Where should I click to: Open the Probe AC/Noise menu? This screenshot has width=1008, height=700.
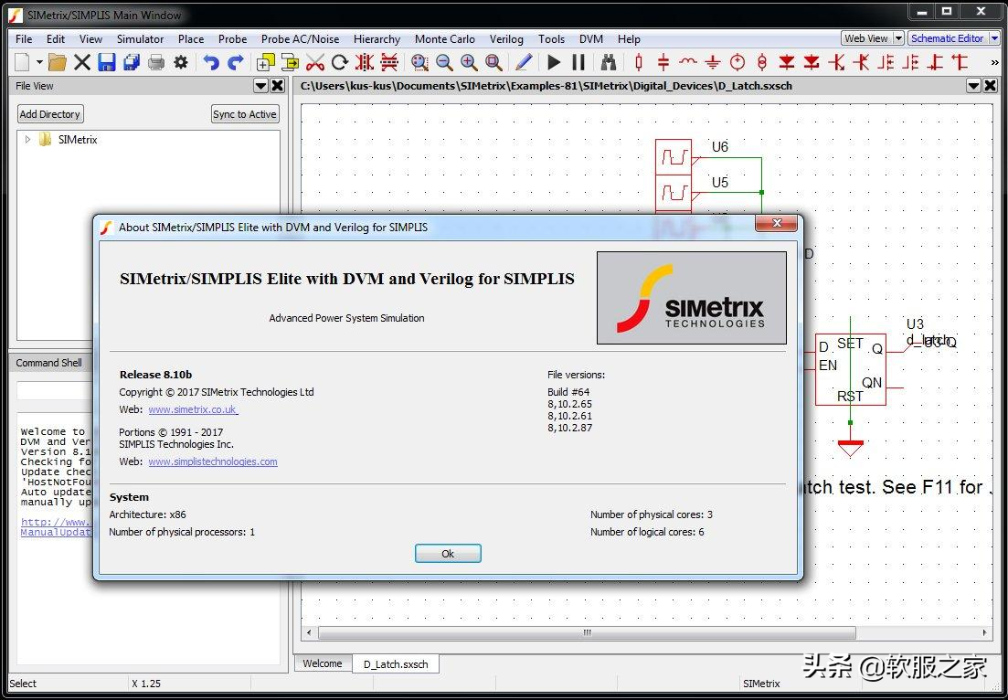[301, 39]
